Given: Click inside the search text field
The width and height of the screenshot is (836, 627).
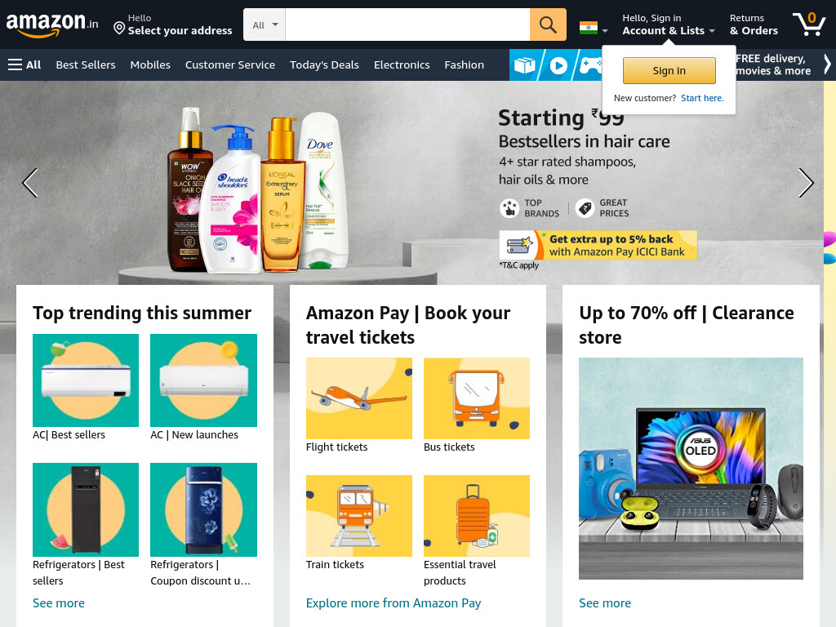Looking at the screenshot, I should (407, 24).
